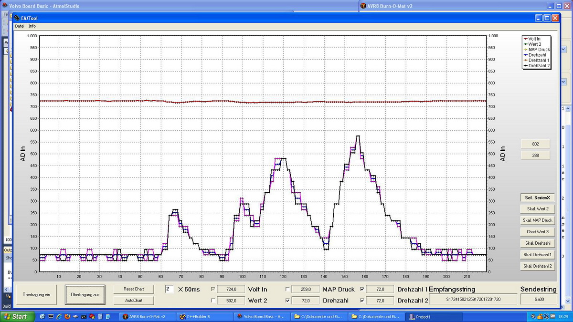Select Drehzahl 2 legend entry
Image resolution: width=573 pixels, height=322 pixels.
(x=536, y=66)
